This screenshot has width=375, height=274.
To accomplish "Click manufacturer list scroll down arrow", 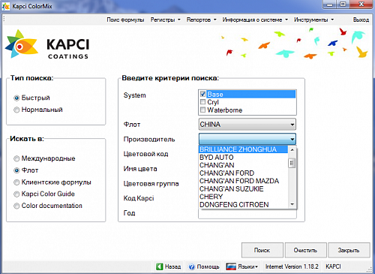I will (292, 204).
